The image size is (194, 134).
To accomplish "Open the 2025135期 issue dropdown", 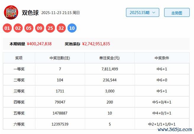I will point(143,13).
